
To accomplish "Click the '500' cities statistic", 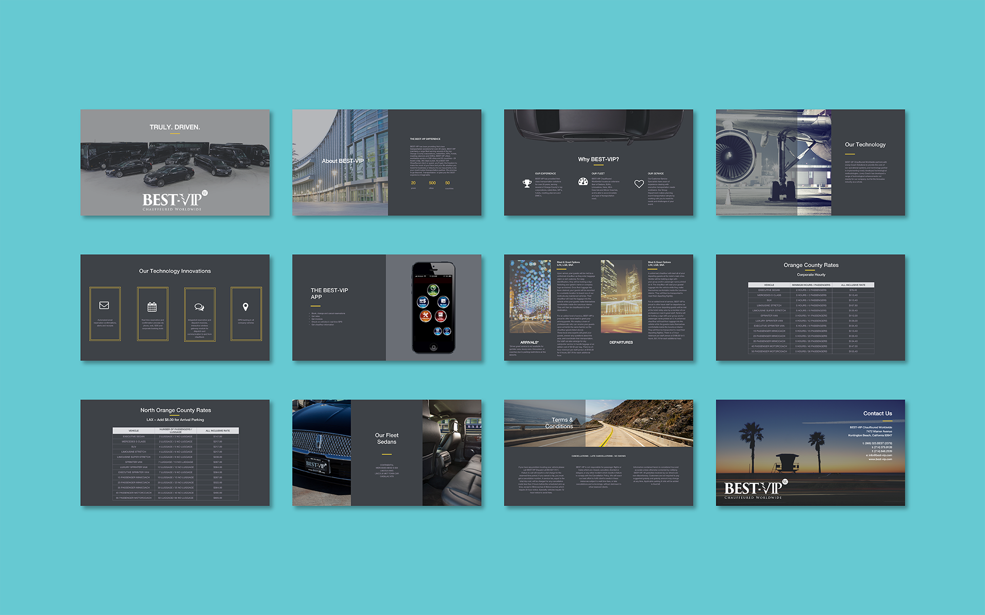I will pyautogui.click(x=432, y=183).
